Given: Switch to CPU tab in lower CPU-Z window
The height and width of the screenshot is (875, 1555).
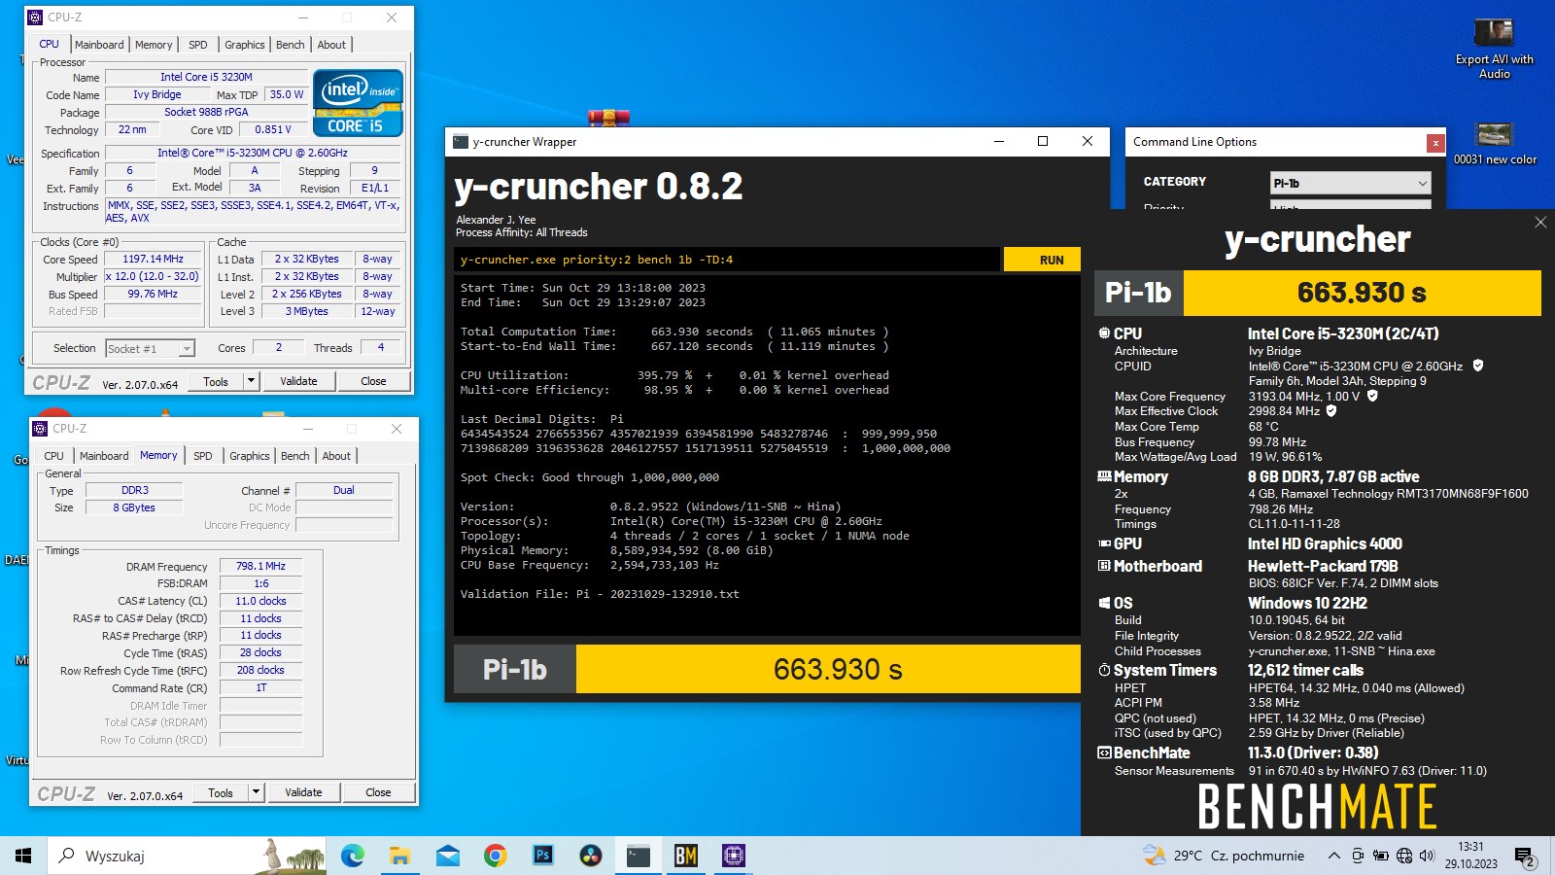Looking at the screenshot, I should pos(53,456).
